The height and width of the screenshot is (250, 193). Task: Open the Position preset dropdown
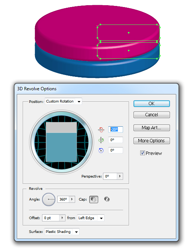coord(63,101)
